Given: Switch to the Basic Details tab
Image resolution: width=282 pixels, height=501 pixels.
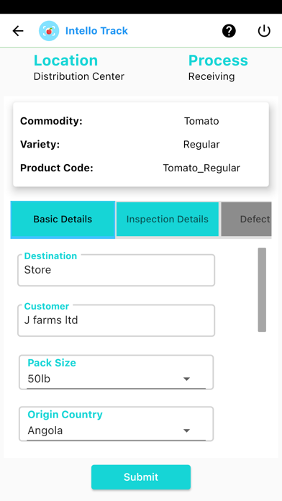Looking at the screenshot, I should [63, 220].
